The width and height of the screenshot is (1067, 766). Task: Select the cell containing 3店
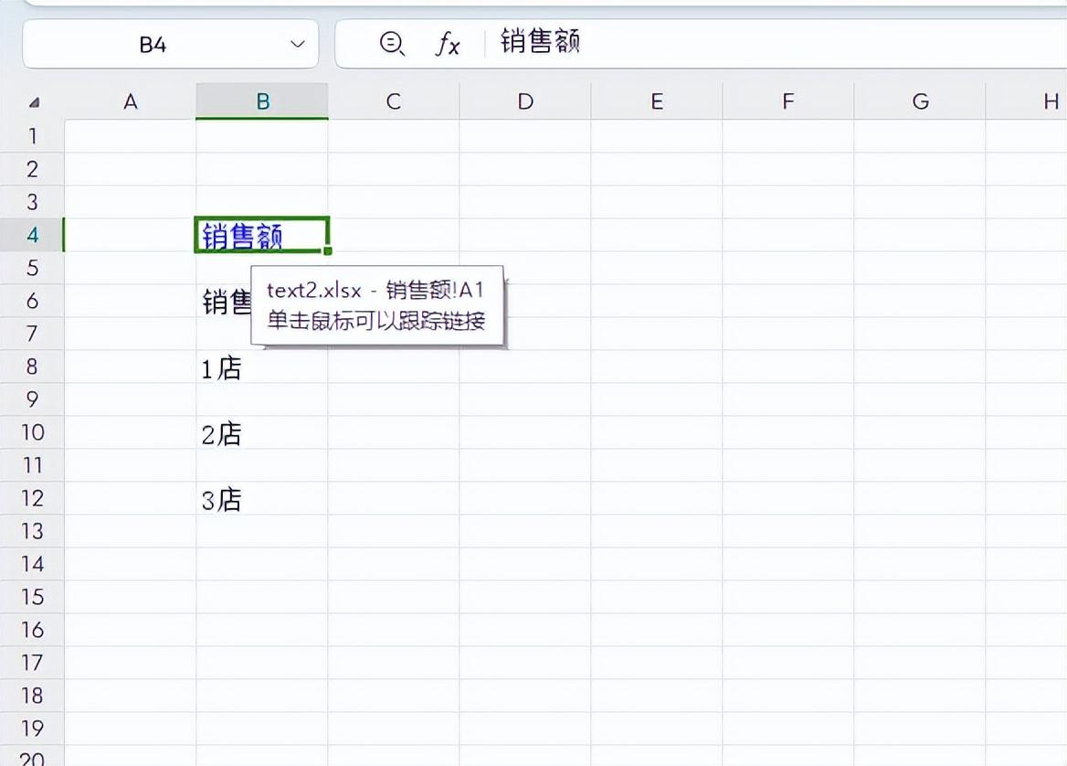click(262, 499)
